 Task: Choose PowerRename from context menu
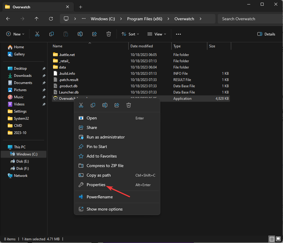(117, 197)
